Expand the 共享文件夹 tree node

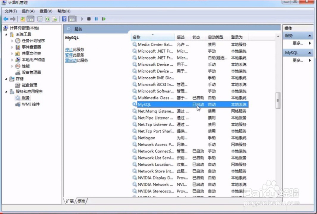(x=12, y=53)
